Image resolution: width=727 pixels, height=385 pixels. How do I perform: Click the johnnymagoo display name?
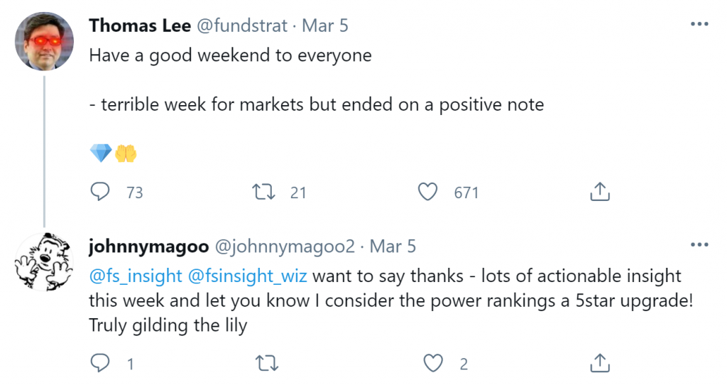148,246
